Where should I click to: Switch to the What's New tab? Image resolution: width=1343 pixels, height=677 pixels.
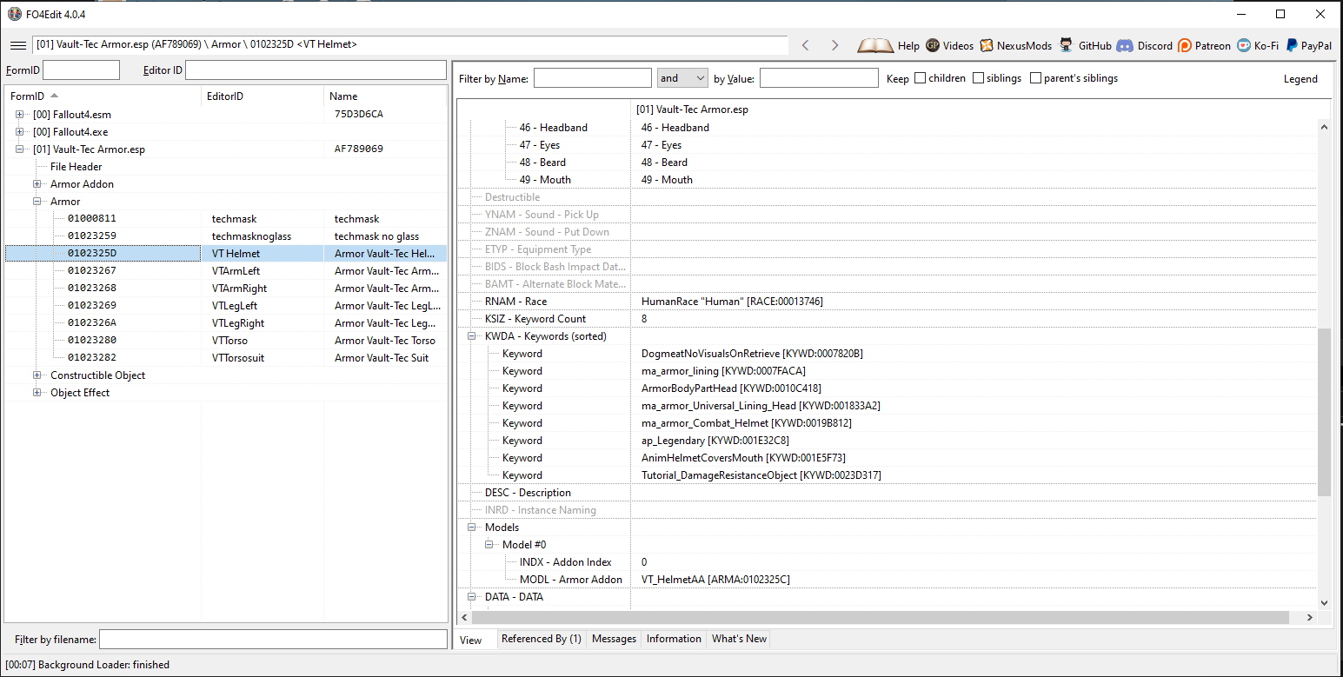coord(739,639)
